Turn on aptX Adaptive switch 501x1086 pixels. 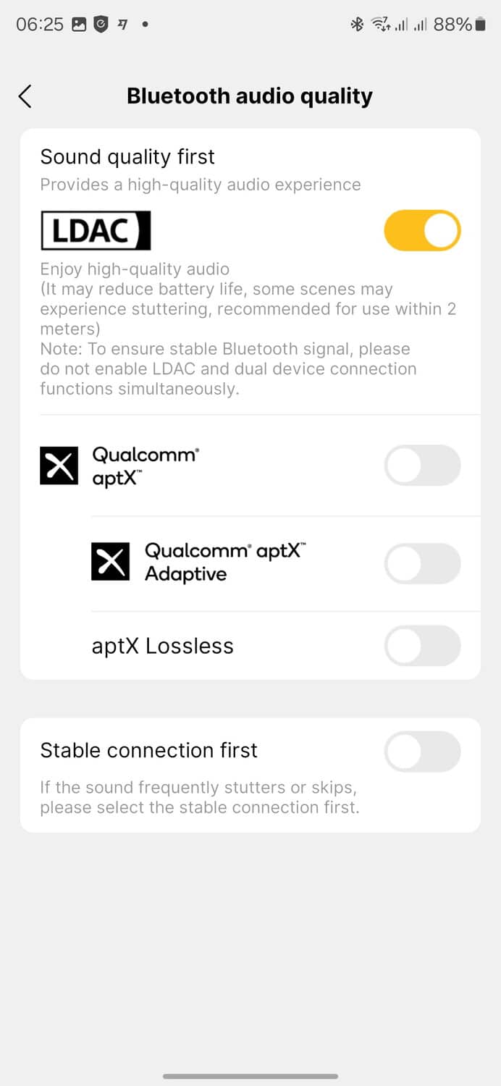point(422,564)
